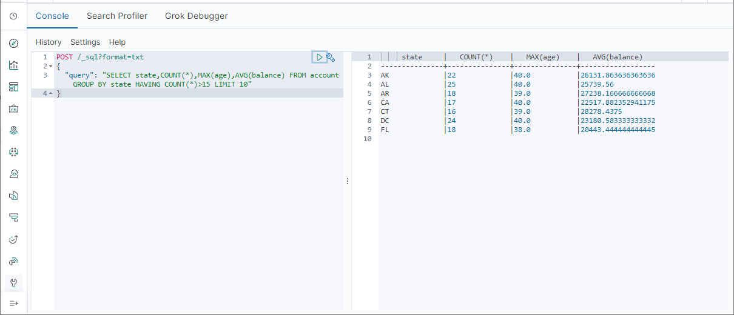Open the Logs sidebar icon
The image size is (734, 315).
point(13,196)
